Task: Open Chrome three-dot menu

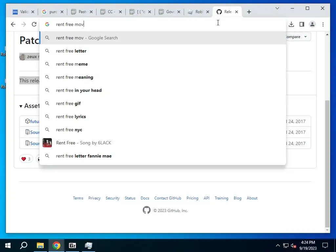Action: pyautogui.click(x=323, y=24)
